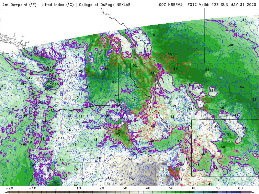Image resolution: width=259 pixels, height=194 pixels.
Task: Click the dewpoint value 31 on the map
Action: [x=134, y=179]
